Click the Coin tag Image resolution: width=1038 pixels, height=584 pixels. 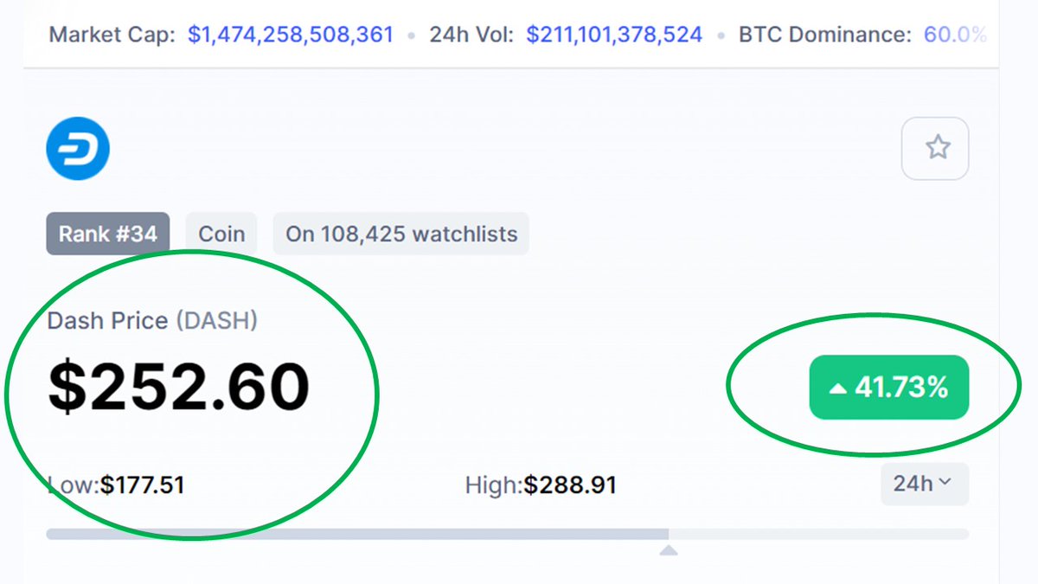[221, 234]
